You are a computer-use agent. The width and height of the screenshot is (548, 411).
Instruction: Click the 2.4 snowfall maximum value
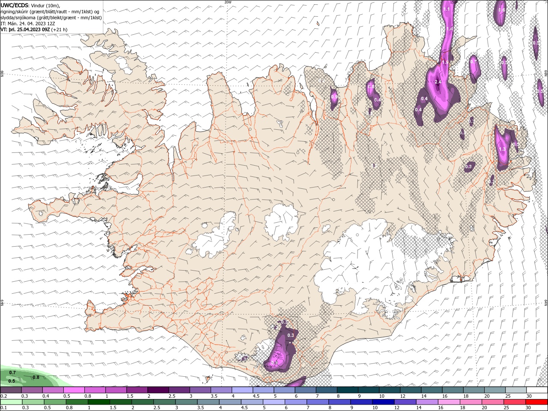(x=438, y=82)
